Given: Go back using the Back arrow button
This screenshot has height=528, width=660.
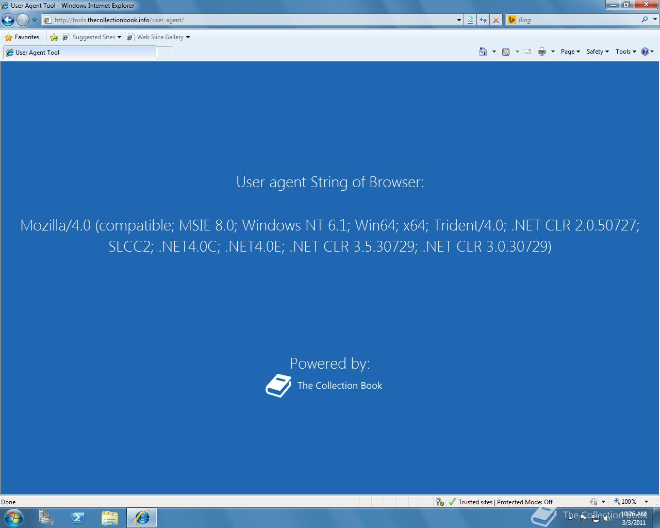Looking at the screenshot, I should click(x=8, y=20).
